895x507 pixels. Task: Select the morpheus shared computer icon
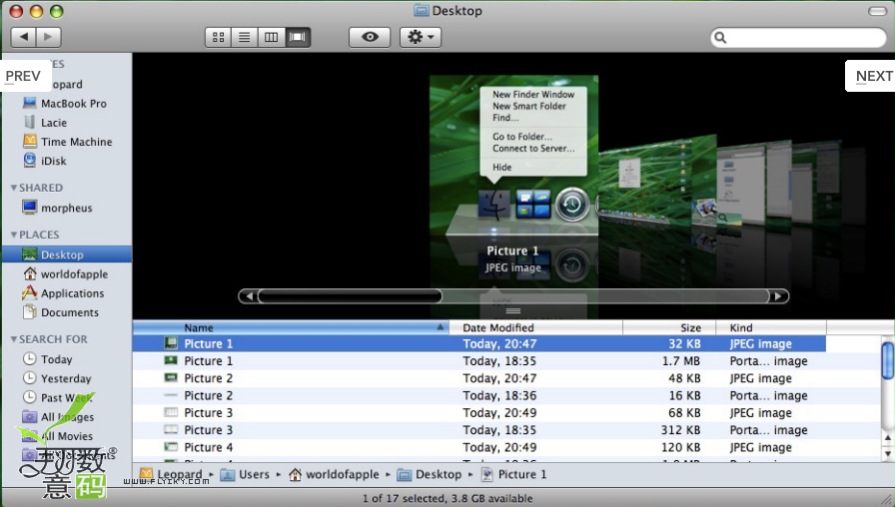point(30,207)
